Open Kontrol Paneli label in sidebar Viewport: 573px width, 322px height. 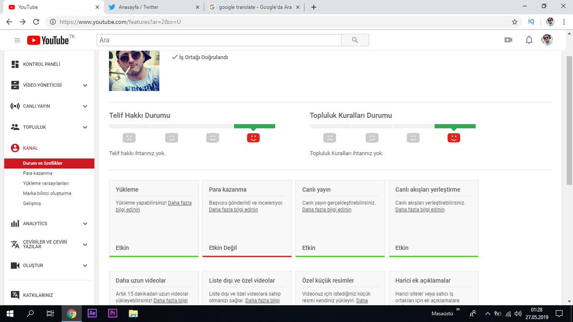pos(42,64)
